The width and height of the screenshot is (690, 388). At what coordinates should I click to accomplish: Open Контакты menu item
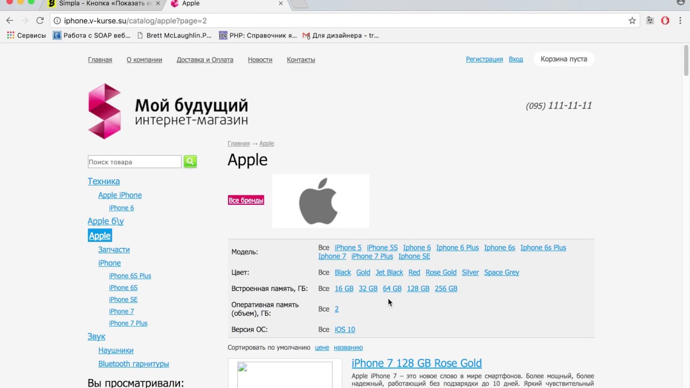(x=301, y=60)
